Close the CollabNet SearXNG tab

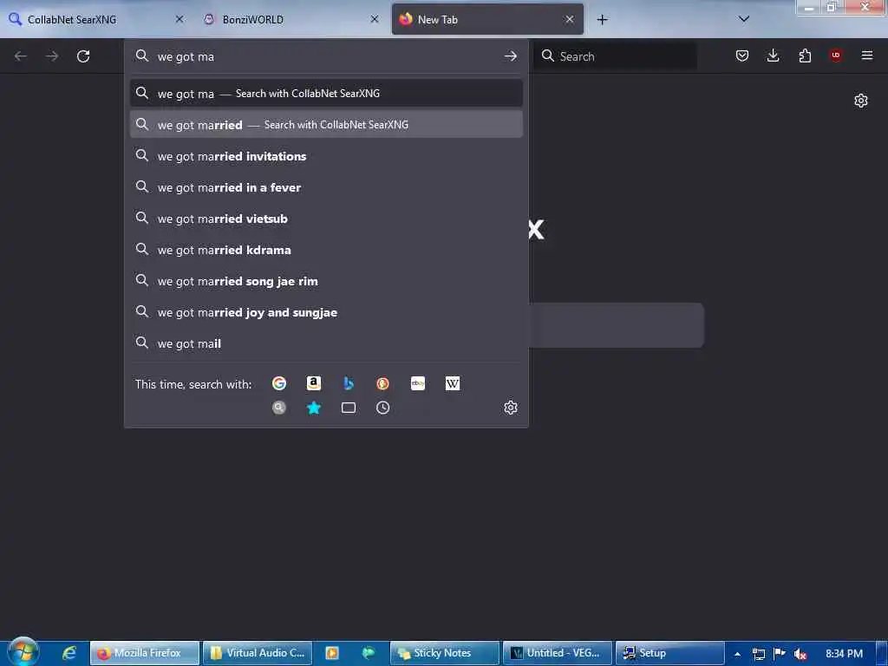point(180,19)
